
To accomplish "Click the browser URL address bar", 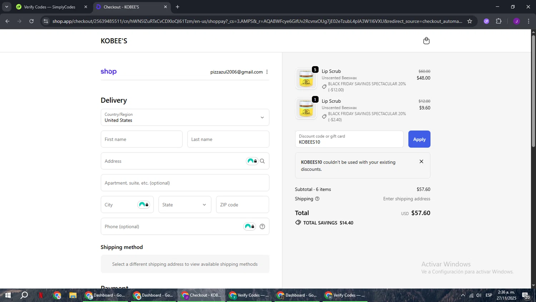I will pyautogui.click(x=257, y=21).
